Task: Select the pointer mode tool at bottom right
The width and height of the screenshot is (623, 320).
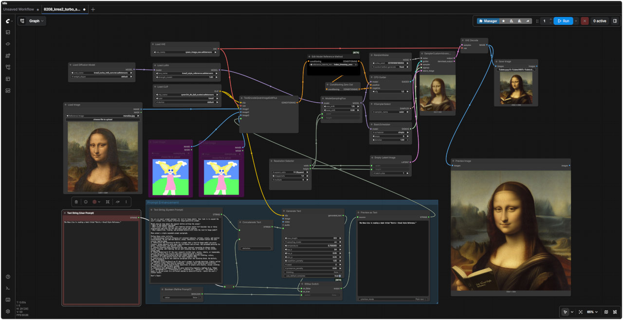Action: pos(565,312)
